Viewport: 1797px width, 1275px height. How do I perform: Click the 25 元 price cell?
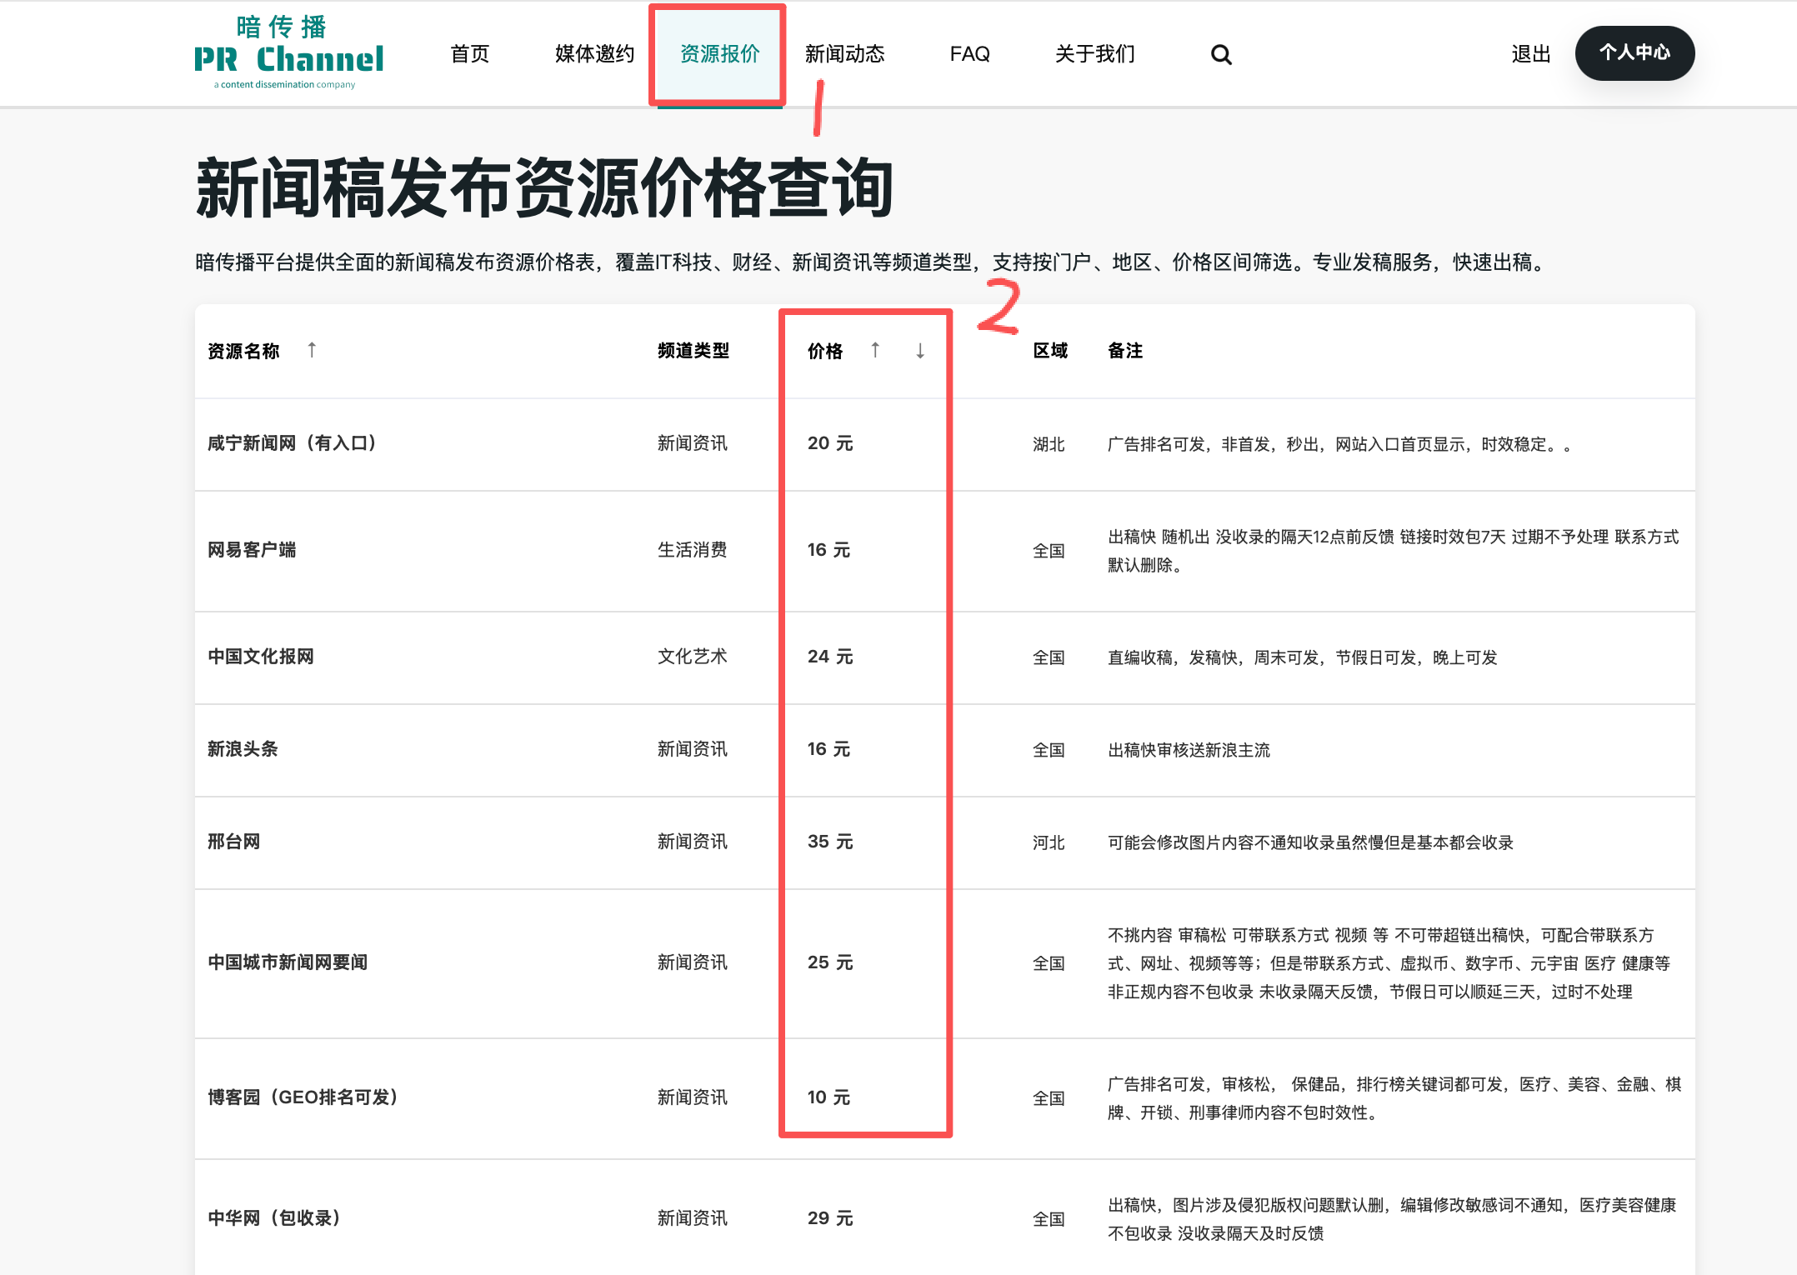coord(830,962)
